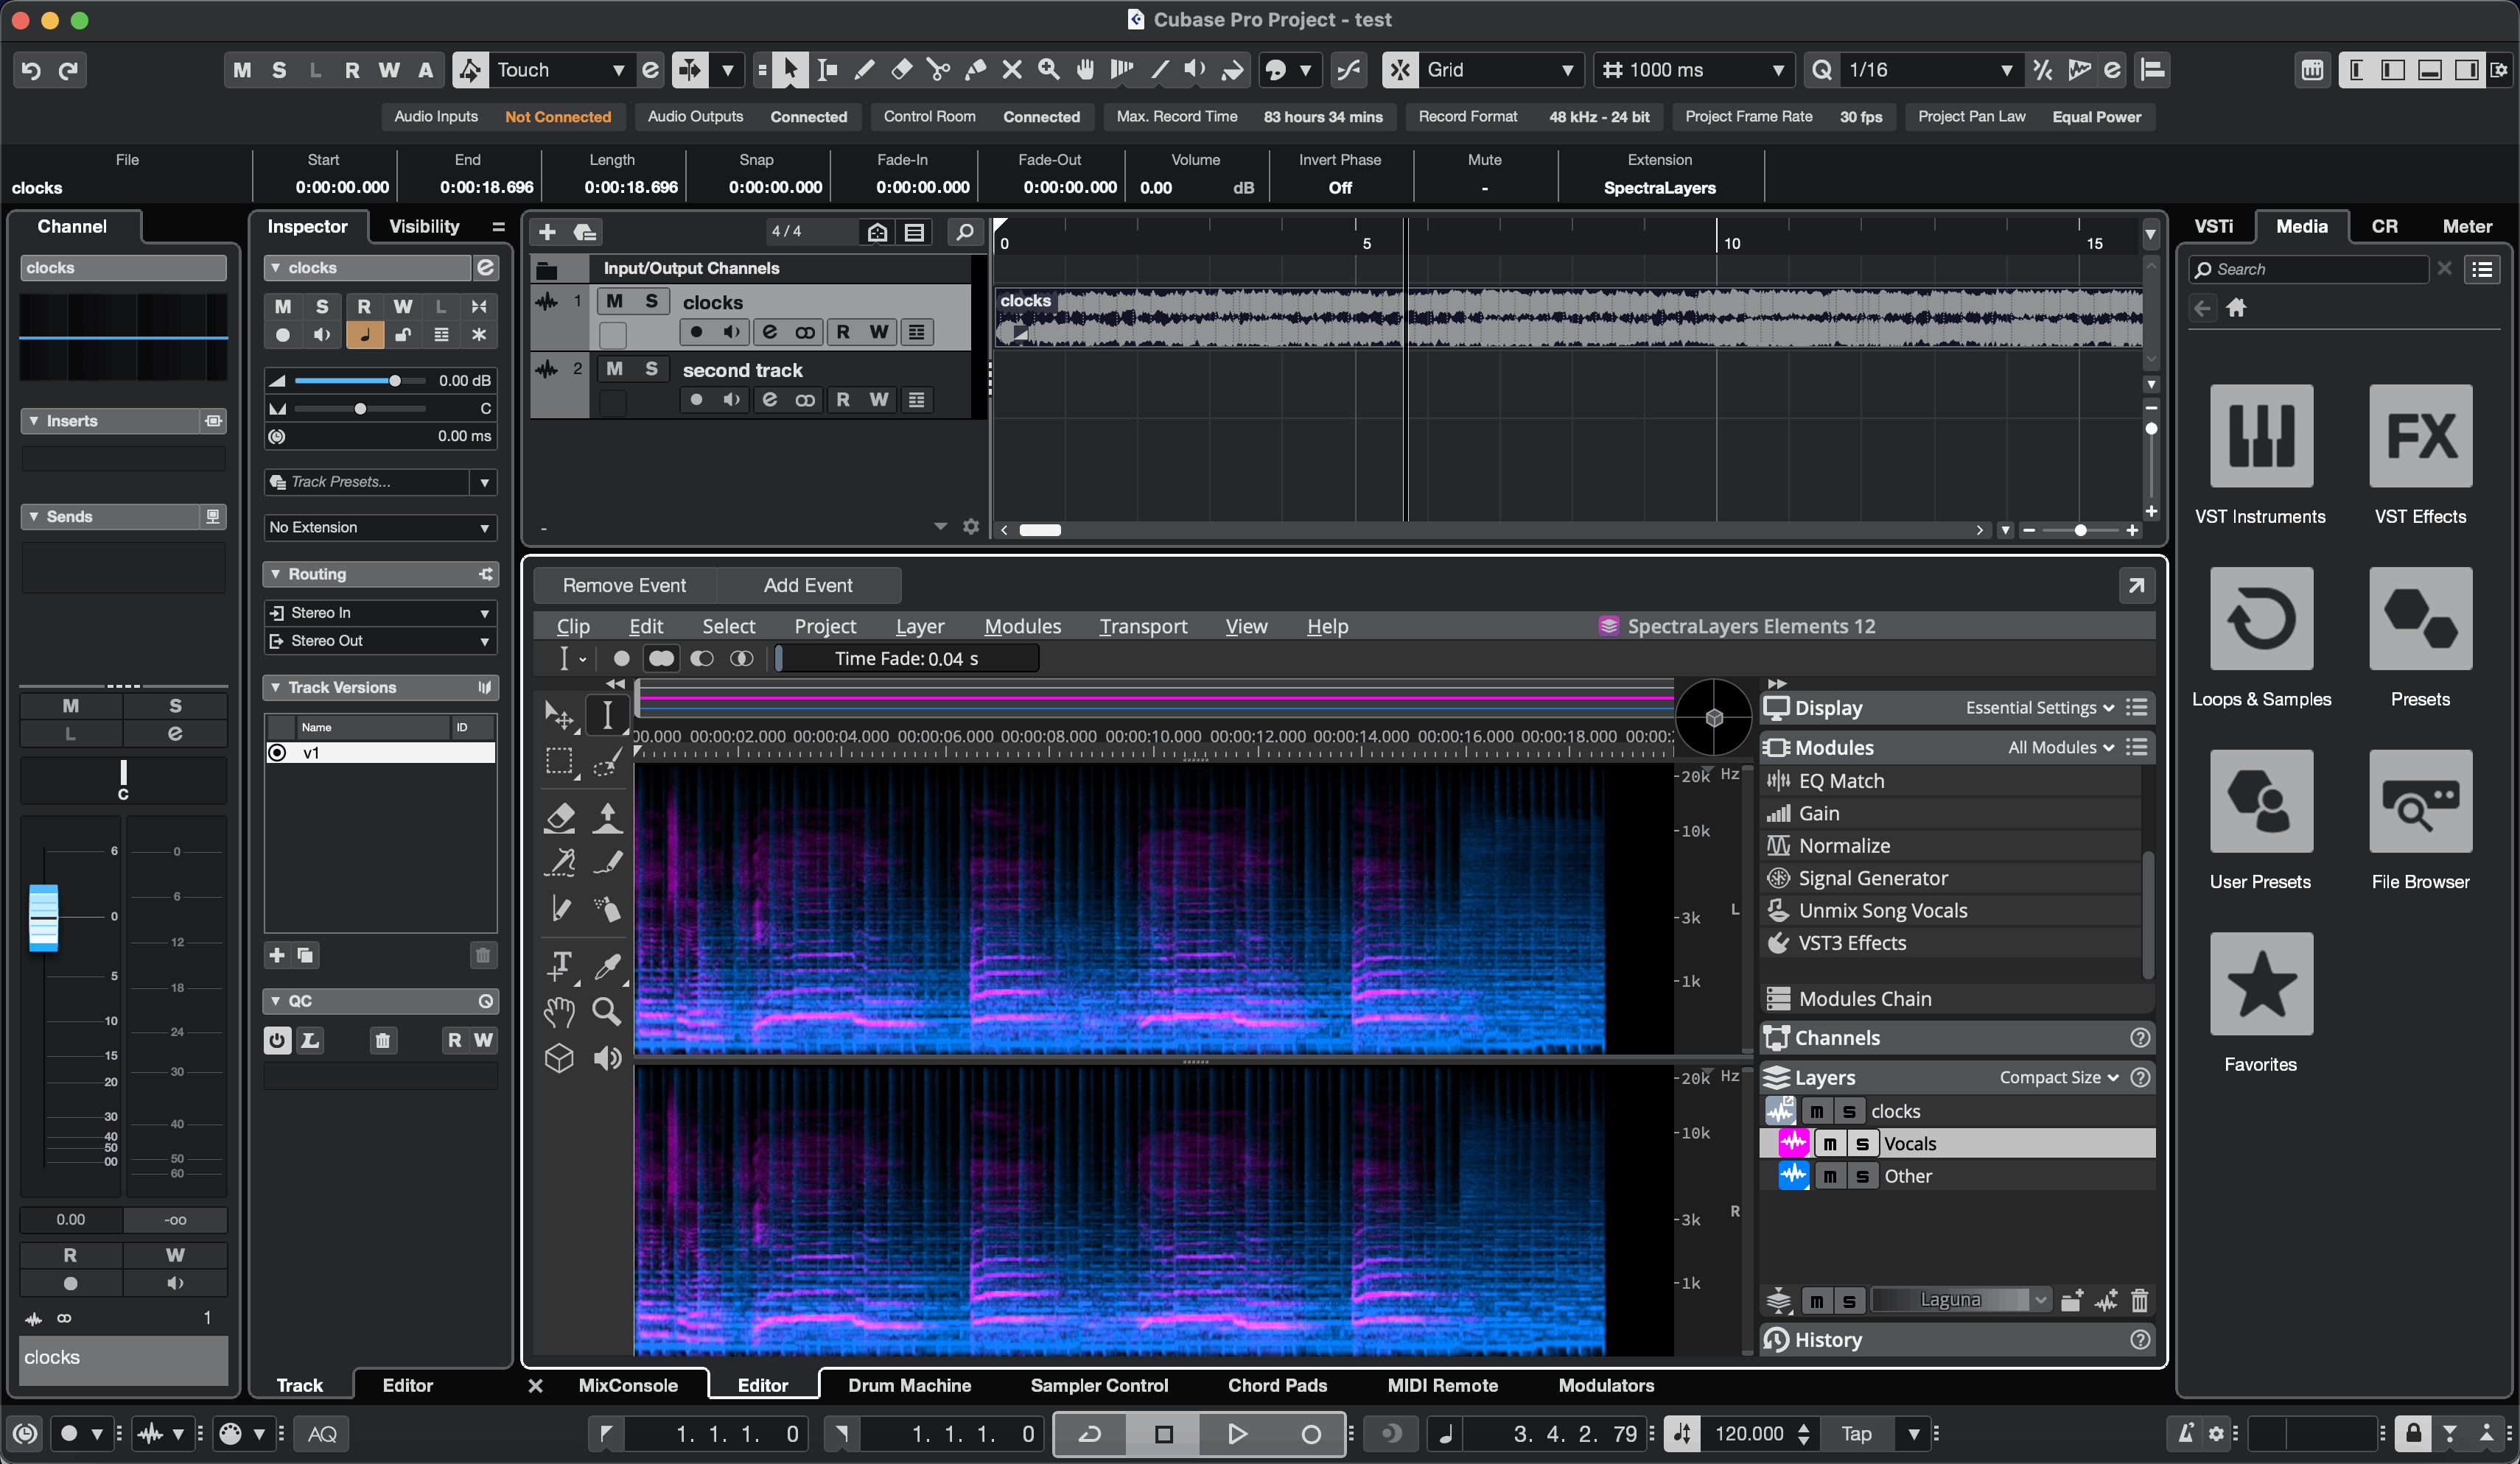Solo the second track
Image resolution: width=2520 pixels, height=1464 pixels.
pyautogui.click(x=651, y=369)
